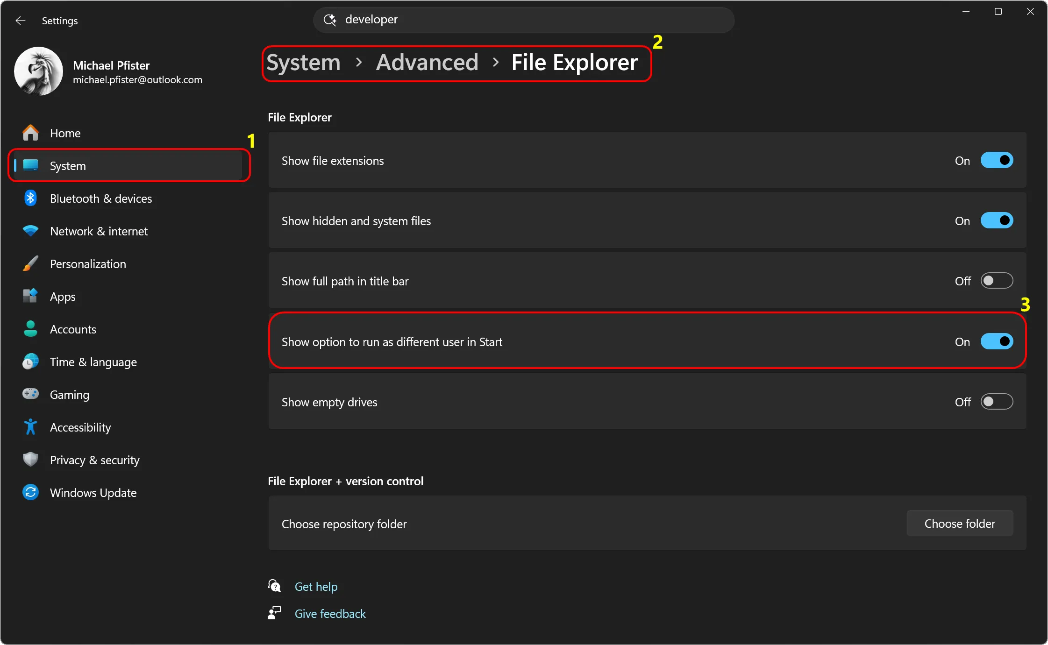The height and width of the screenshot is (645, 1048).
Task: Open Personalization settings
Action: pyautogui.click(x=129, y=264)
